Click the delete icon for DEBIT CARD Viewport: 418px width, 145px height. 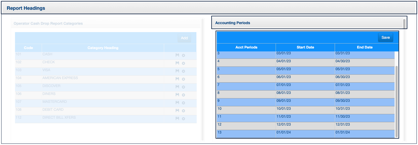coord(183,111)
